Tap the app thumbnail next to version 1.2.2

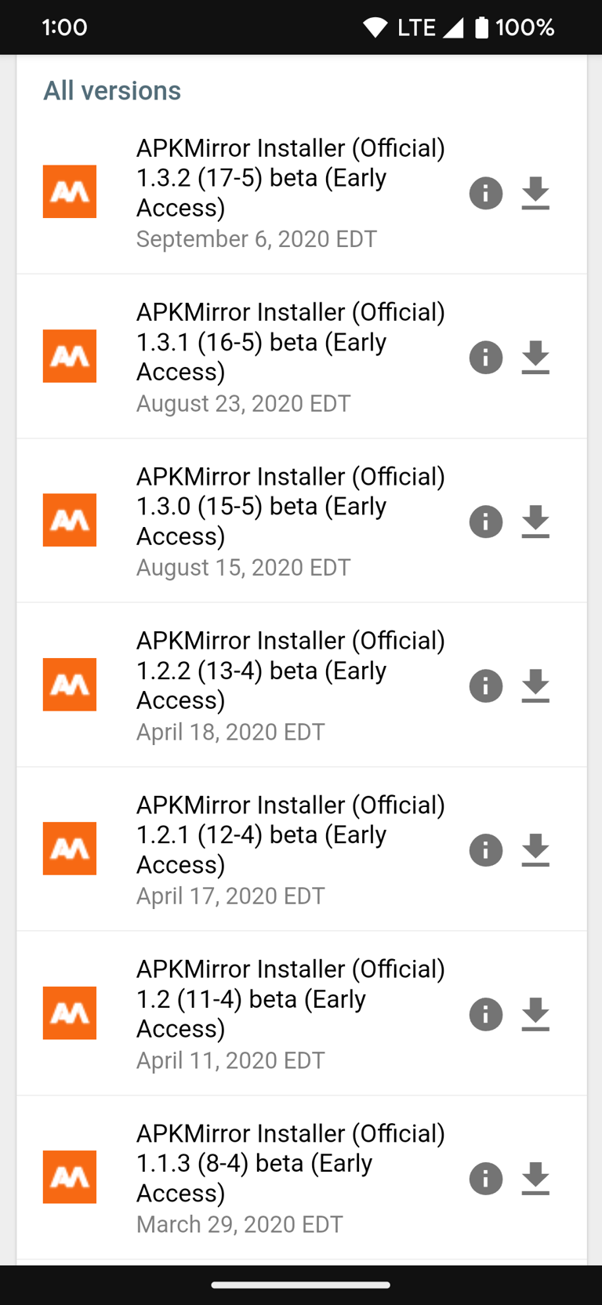pos(69,684)
